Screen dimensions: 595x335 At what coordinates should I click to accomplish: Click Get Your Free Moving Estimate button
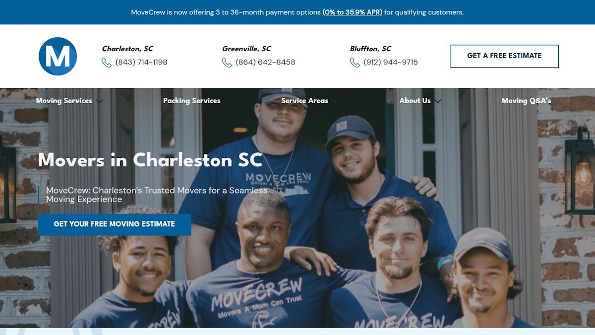115,224
